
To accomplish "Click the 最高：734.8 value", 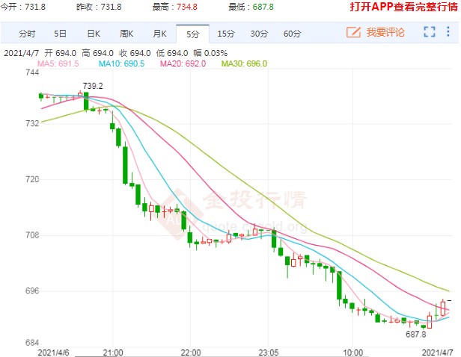I will coord(175,7).
